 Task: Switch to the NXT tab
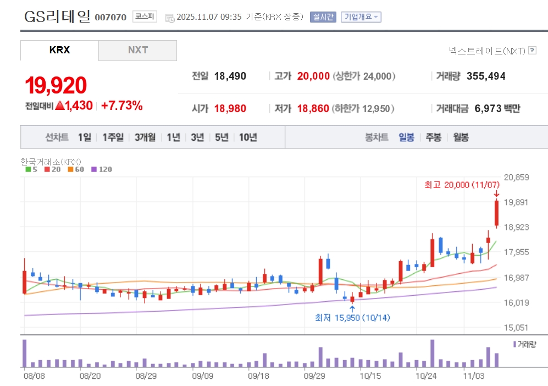click(x=138, y=50)
